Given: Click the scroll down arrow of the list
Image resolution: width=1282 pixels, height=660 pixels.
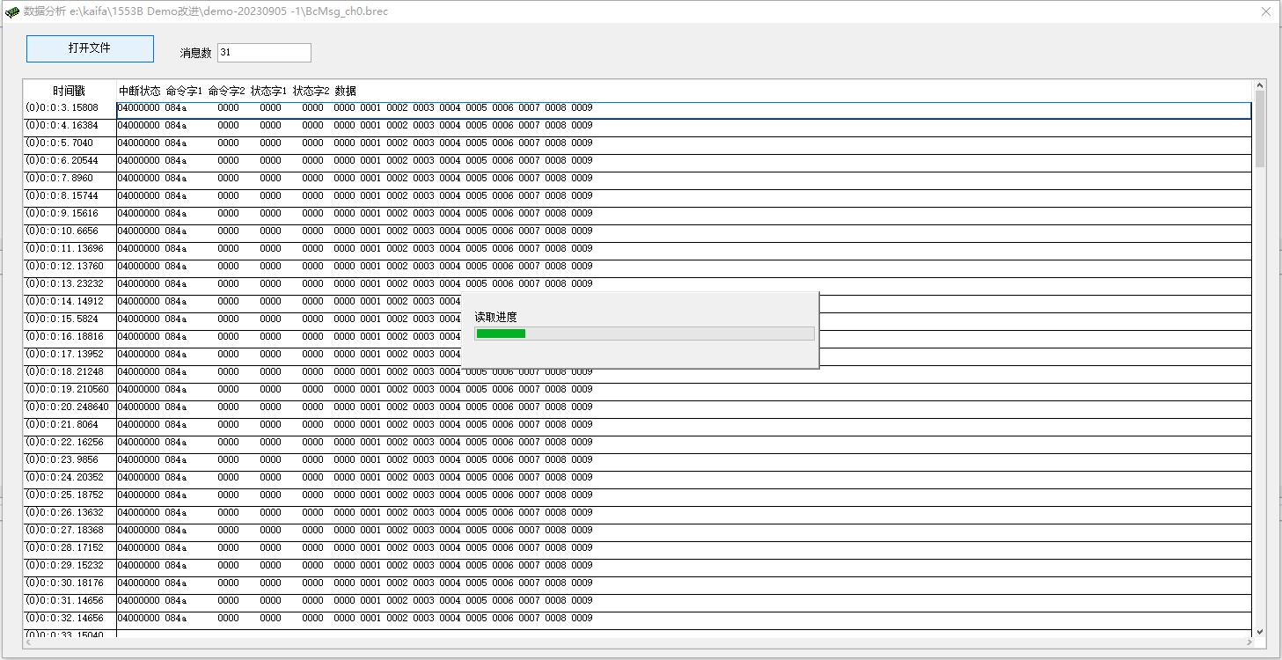Looking at the screenshot, I should click(1259, 631).
